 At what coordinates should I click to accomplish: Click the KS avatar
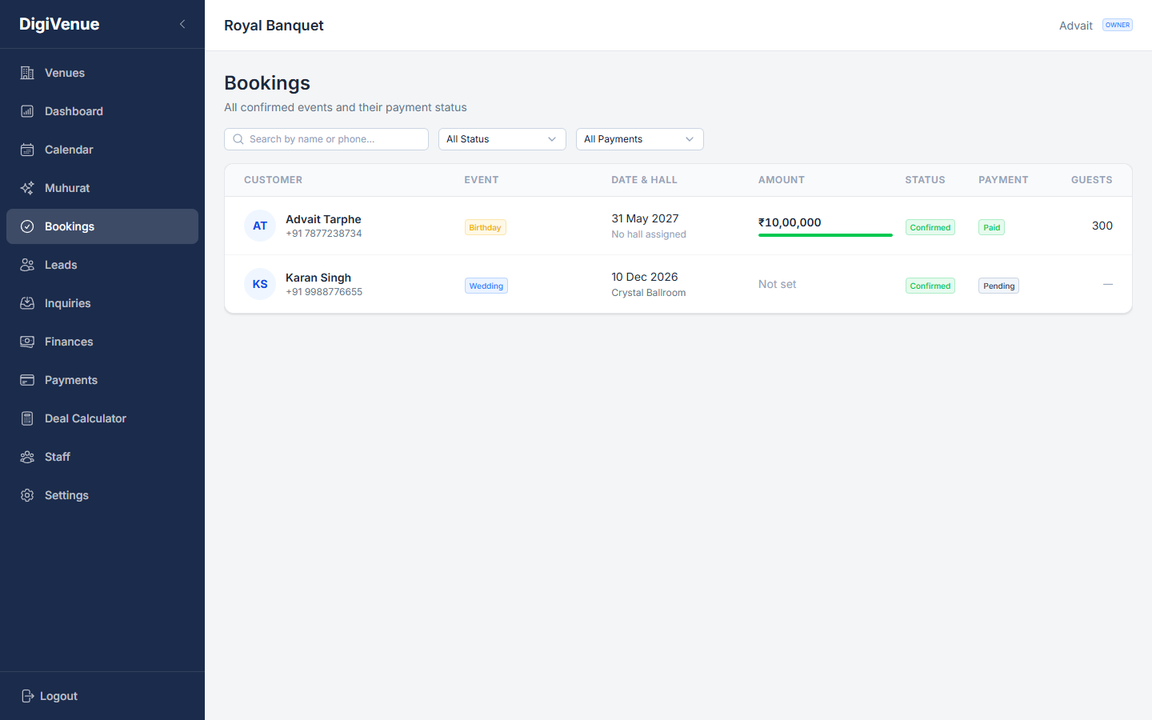[260, 284]
